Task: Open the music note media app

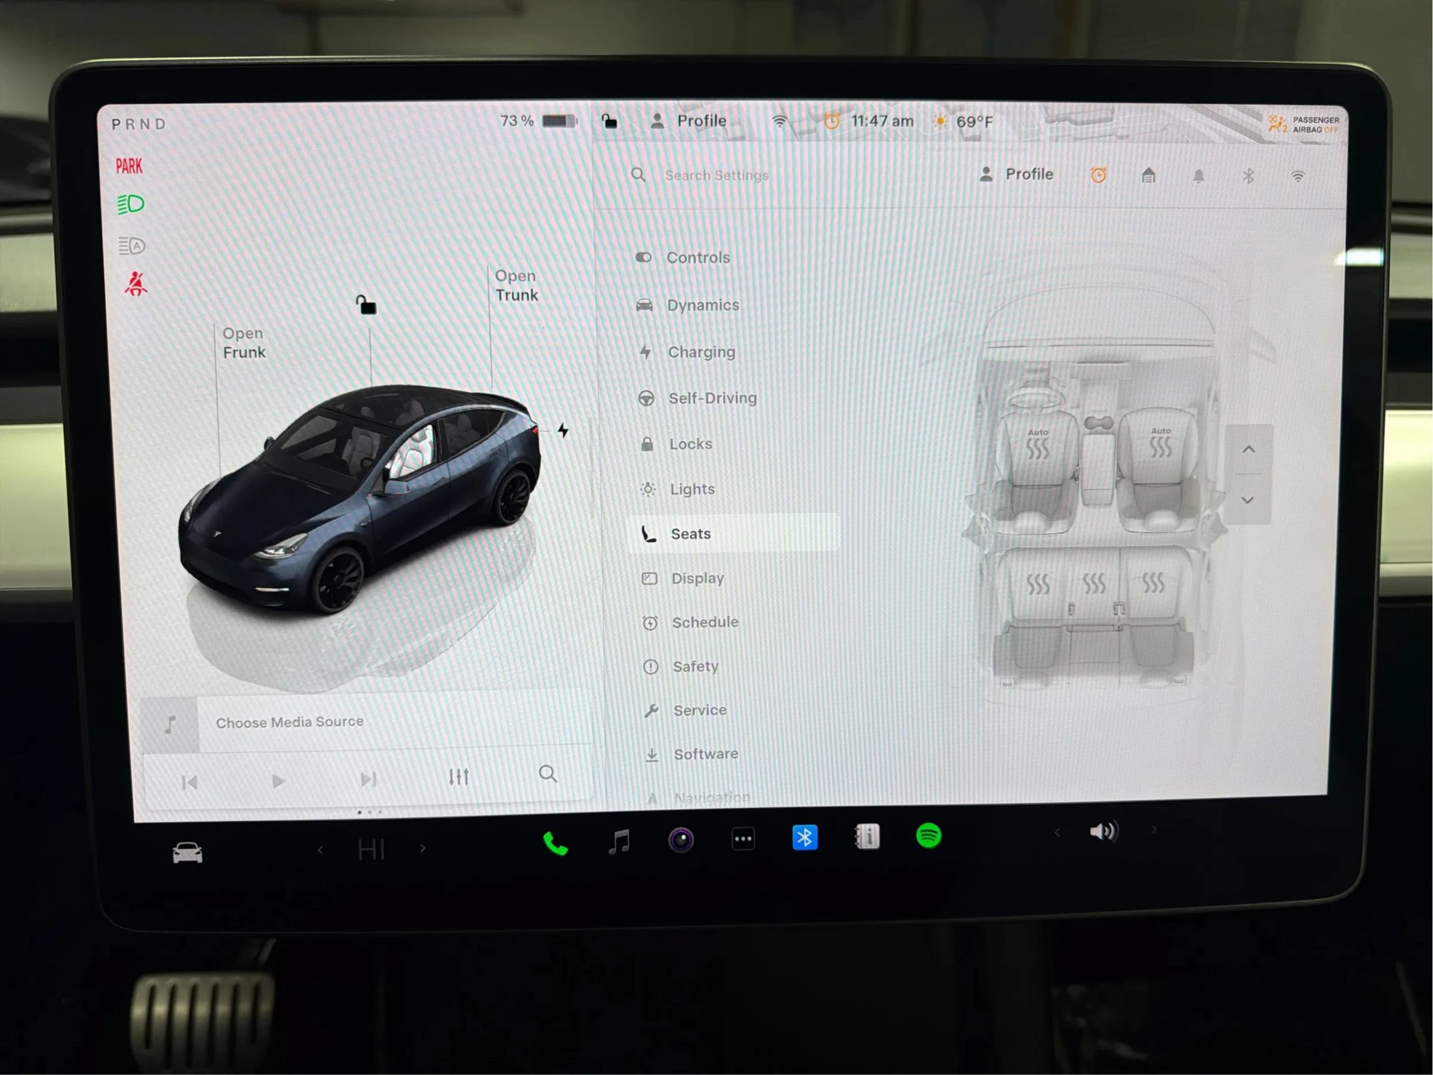Action: pyautogui.click(x=619, y=841)
